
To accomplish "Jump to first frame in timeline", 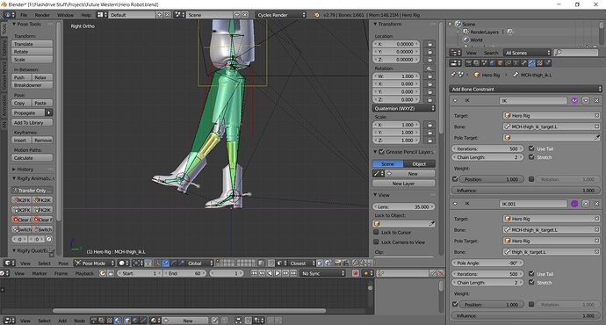I will pyautogui.click(x=255, y=273).
